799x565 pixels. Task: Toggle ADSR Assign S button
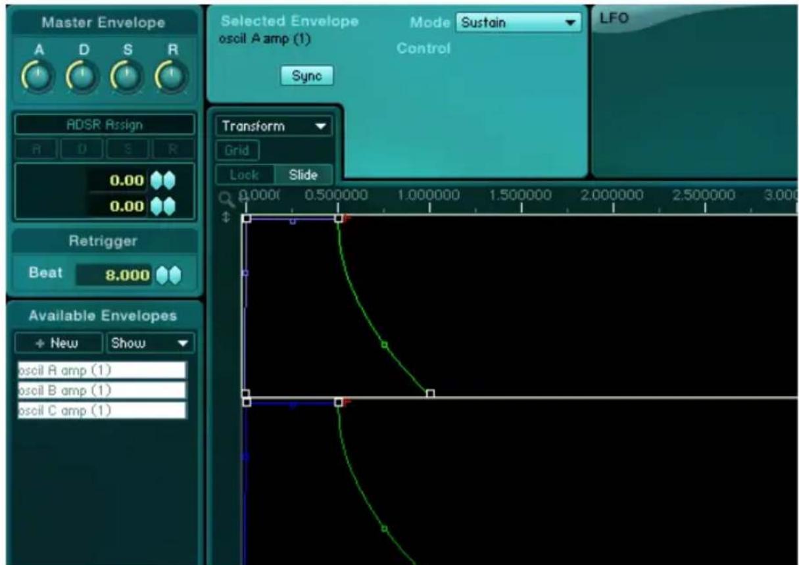[128, 149]
